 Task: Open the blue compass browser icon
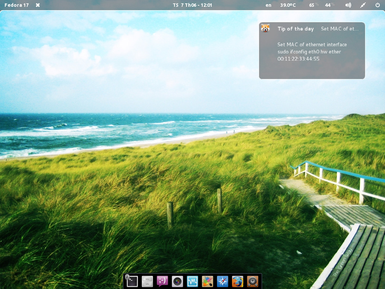point(223,281)
